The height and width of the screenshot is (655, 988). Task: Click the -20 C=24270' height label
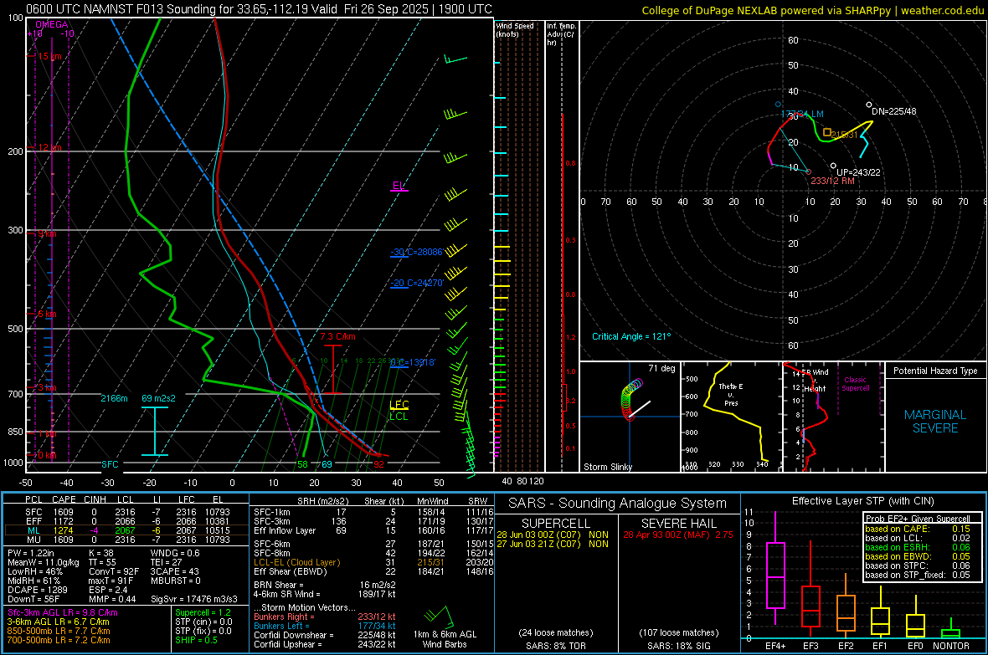click(416, 283)
